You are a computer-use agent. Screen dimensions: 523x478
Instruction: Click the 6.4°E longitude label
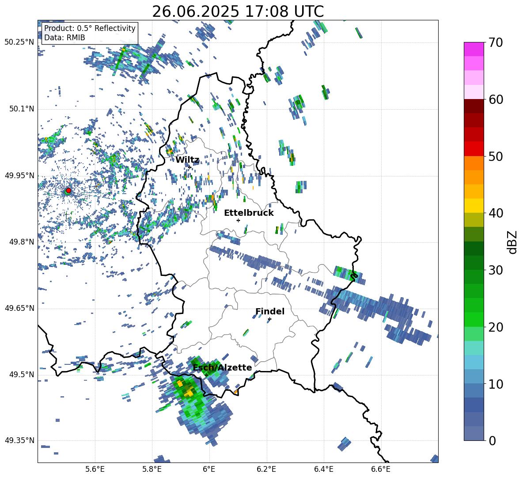[x=323, y=469]
